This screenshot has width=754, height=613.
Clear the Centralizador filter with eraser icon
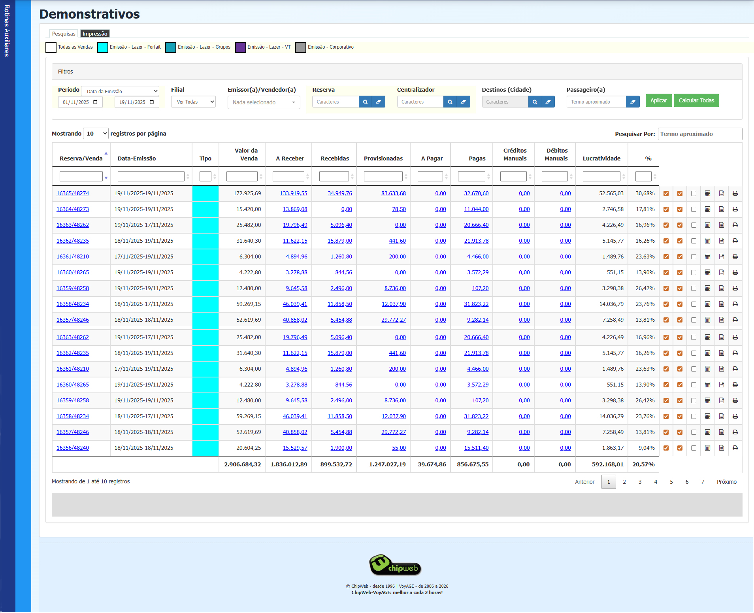tap(463, 102)
